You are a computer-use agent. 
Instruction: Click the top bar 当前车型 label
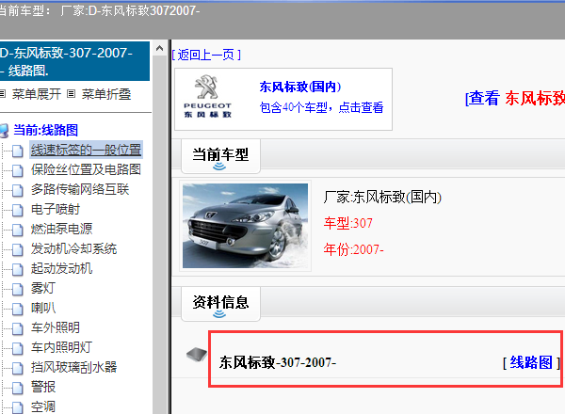point(24,10)
